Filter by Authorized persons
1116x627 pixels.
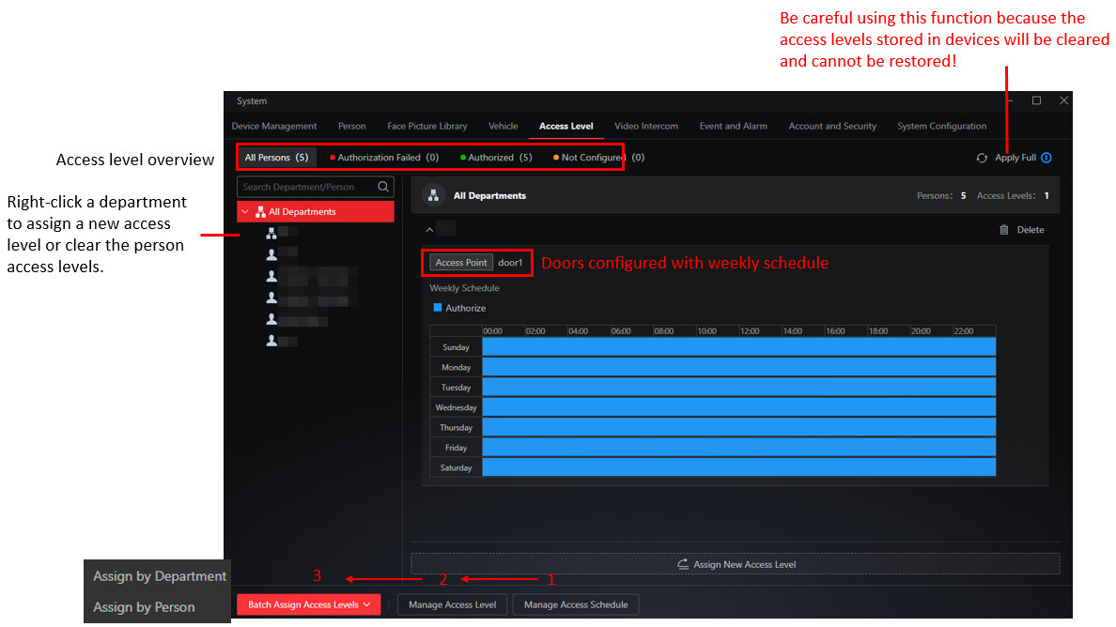coord(496,158)
